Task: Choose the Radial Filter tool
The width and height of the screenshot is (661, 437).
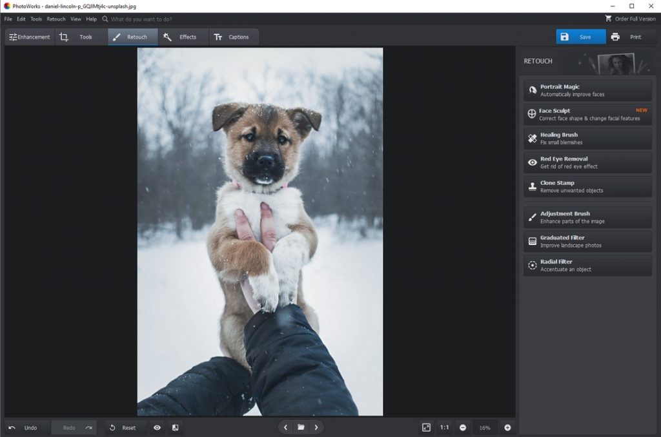Action: click(x=587, y=264)
